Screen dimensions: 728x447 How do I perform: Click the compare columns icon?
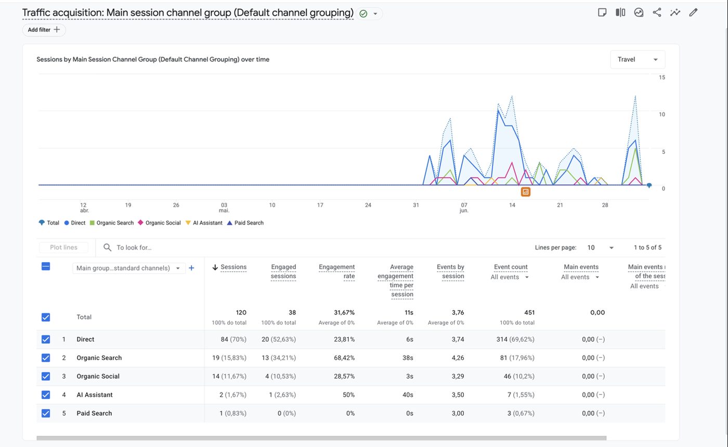coord(620,12)
